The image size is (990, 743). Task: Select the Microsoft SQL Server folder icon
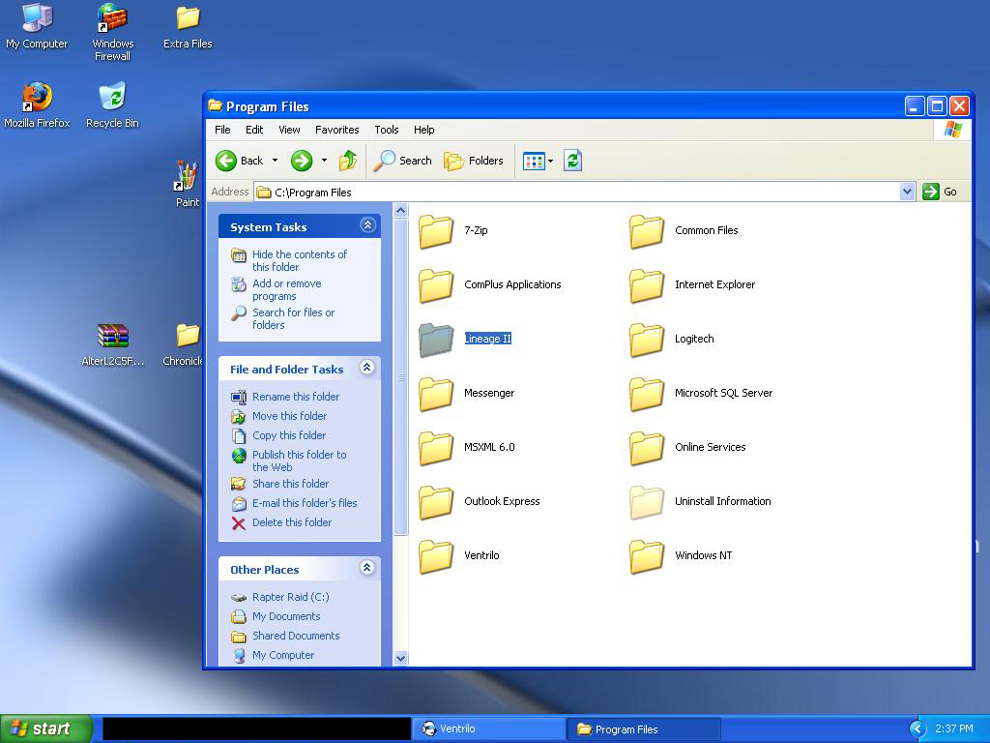647,394
